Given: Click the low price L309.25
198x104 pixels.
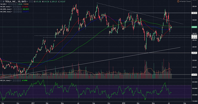Looking at the screenshot, I should click(54, 2).
